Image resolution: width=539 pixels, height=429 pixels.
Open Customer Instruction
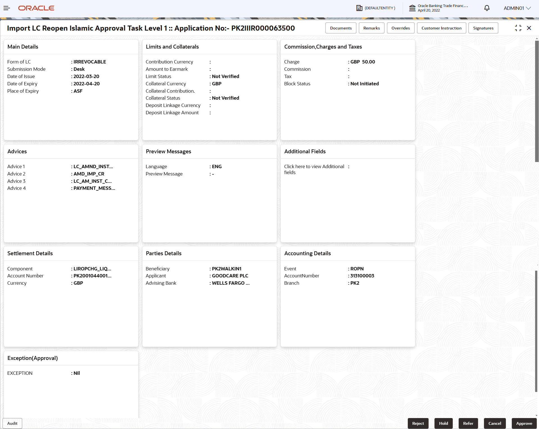(x=441, y=28)
